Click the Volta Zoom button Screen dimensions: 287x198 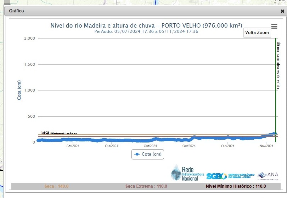[x=258, y=33]
